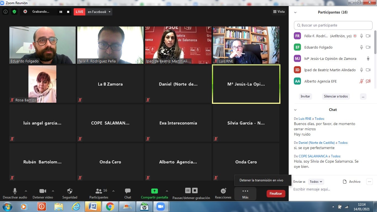The width and height of the screenshot is (377, 212).
Task: Toggle camera with Detener video
Action: [x=43, y=191]
